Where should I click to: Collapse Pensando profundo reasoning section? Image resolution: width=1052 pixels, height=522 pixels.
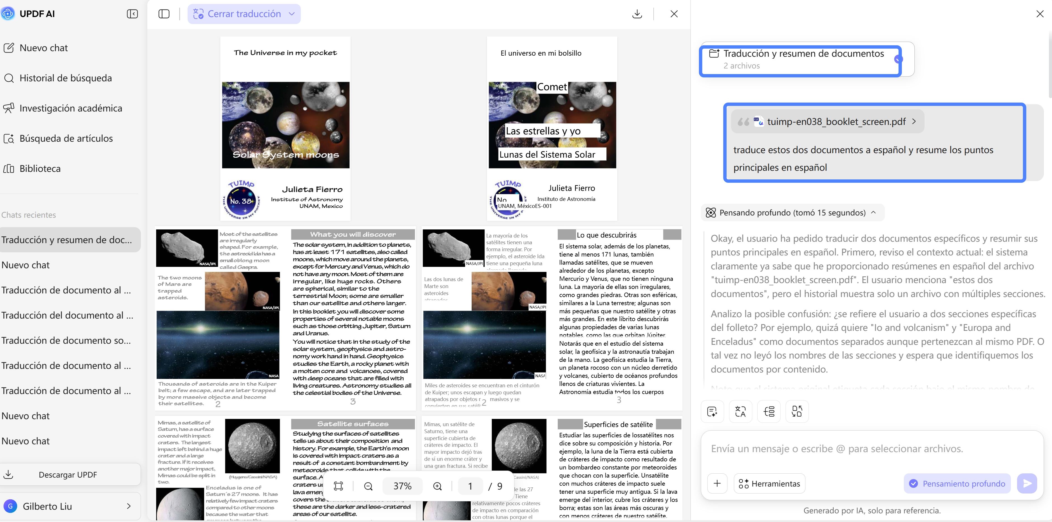874,212
